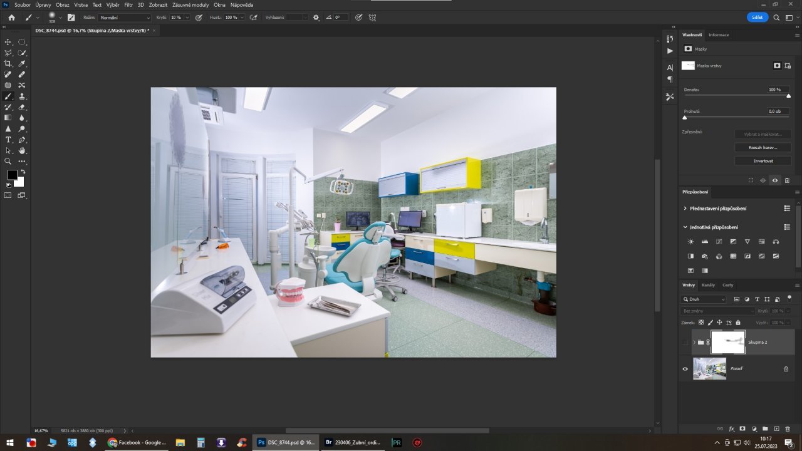Add layer style fx icon
The width and height of the screenshot is (802, 451).
731,429
